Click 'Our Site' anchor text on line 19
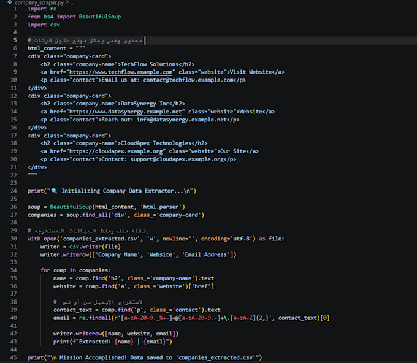 (232, 151)
